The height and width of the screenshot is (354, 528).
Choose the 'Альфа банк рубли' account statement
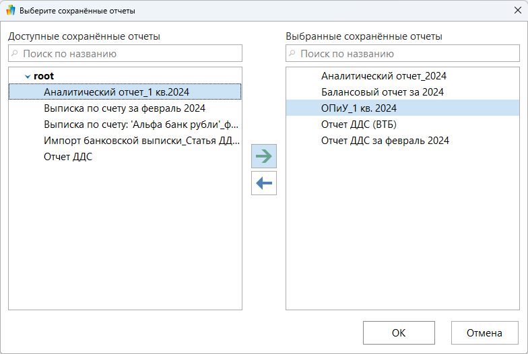tap(140, 125)
